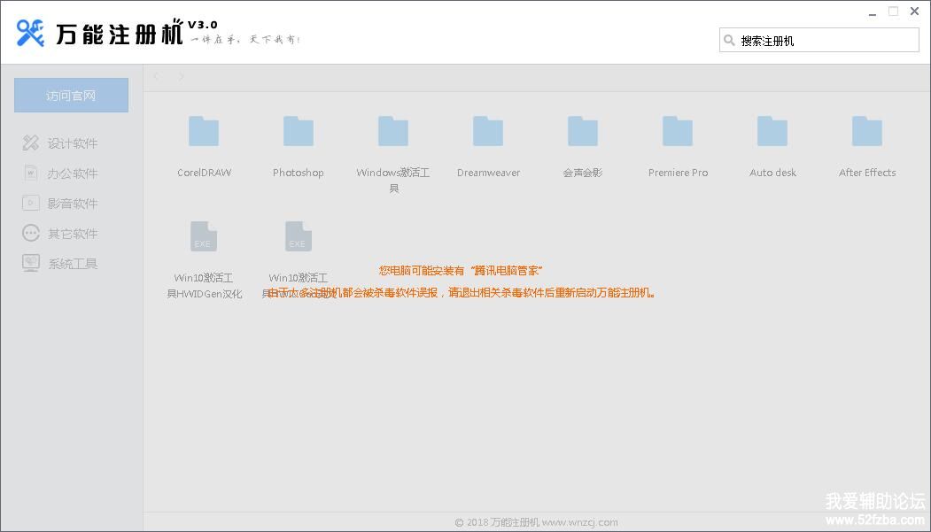
Task: Click the www.wnzcj.com footer link
Action: click(x=579, y=522)
